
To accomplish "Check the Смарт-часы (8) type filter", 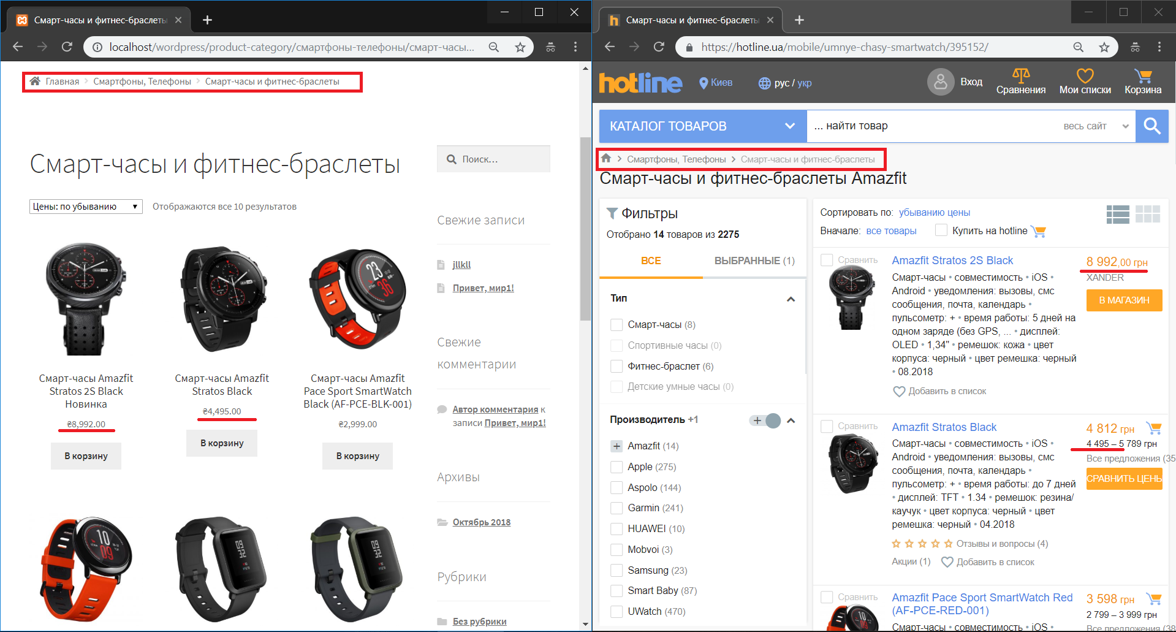I will (616, 325).
